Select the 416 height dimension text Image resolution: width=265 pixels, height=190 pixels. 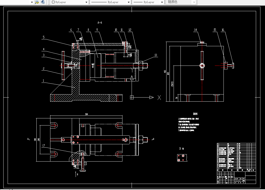[x=165, y=71]
